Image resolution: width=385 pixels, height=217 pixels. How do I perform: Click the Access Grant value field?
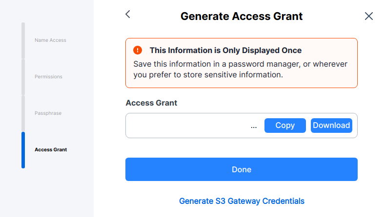click(242, 126)
